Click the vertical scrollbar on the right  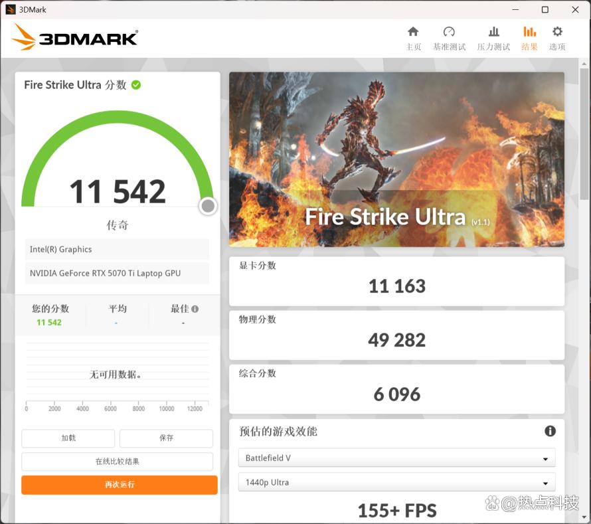(x=584, y=135)
